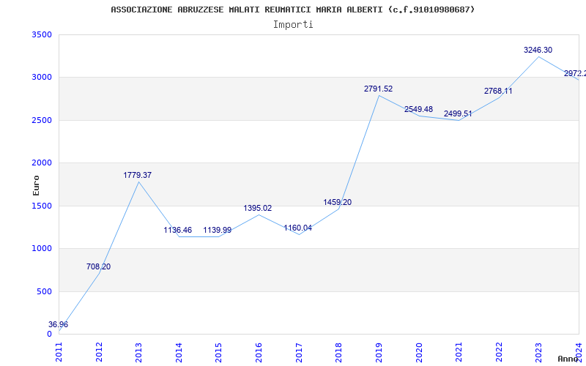
Task: Select the 1160.04 data label
Action: coord(298,228)
